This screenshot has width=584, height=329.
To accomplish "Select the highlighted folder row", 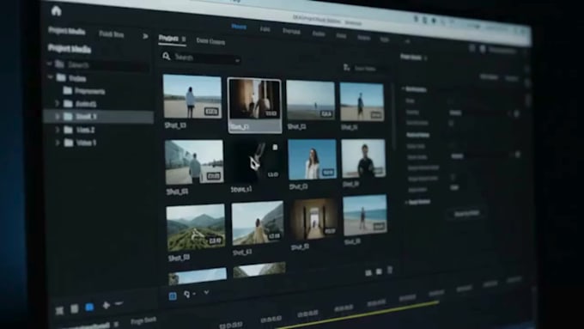I will [x=99, y=117].
